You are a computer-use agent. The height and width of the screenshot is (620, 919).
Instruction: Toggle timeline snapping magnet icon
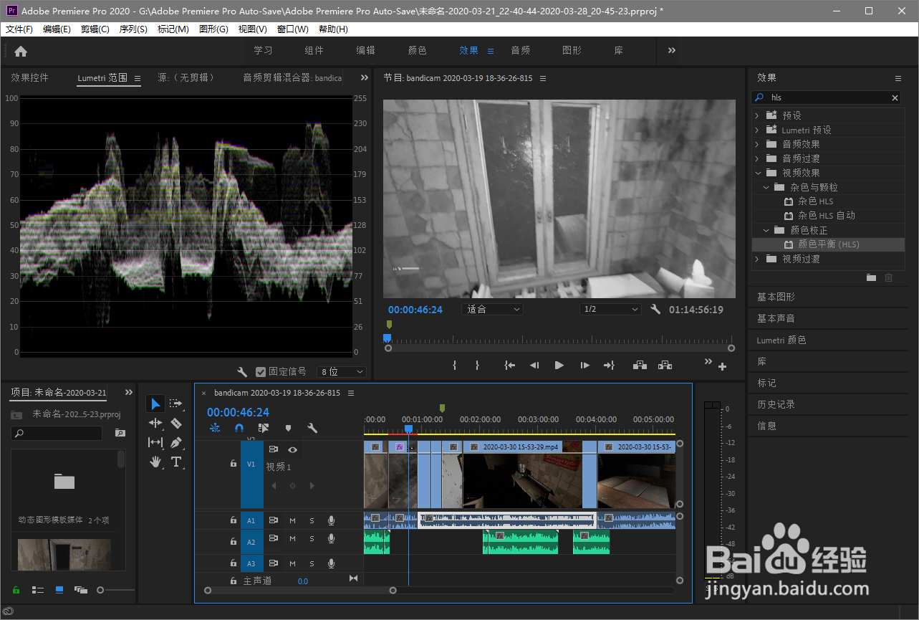tap(239, 428)
